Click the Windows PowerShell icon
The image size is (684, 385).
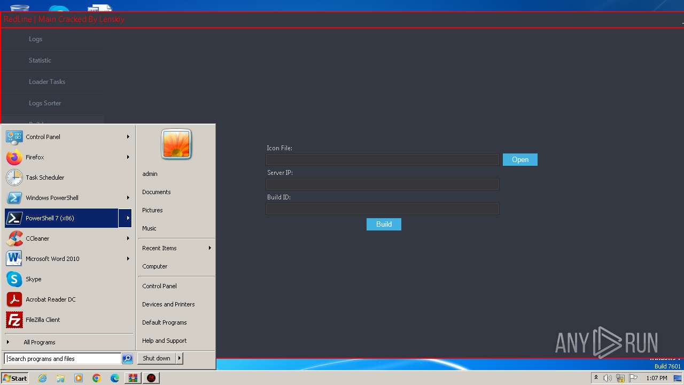coord(14,198)
